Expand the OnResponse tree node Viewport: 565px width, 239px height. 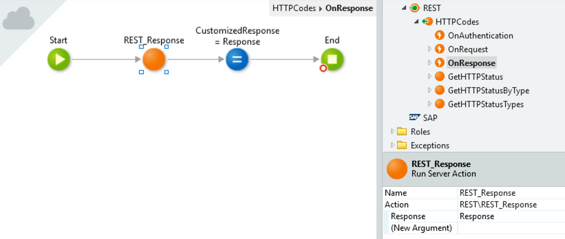point(429,63)
